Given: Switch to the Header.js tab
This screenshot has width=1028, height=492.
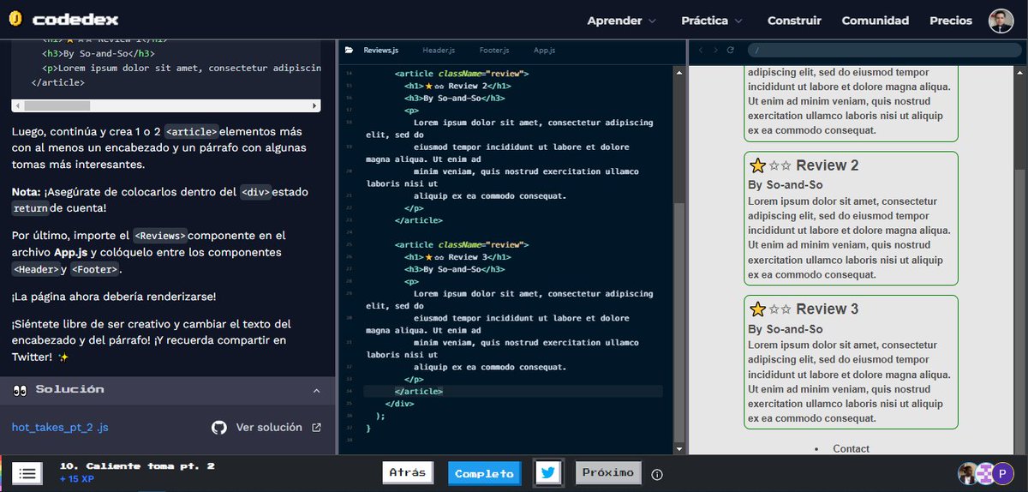Looking at the screenshot, I should tap(438, 51).
